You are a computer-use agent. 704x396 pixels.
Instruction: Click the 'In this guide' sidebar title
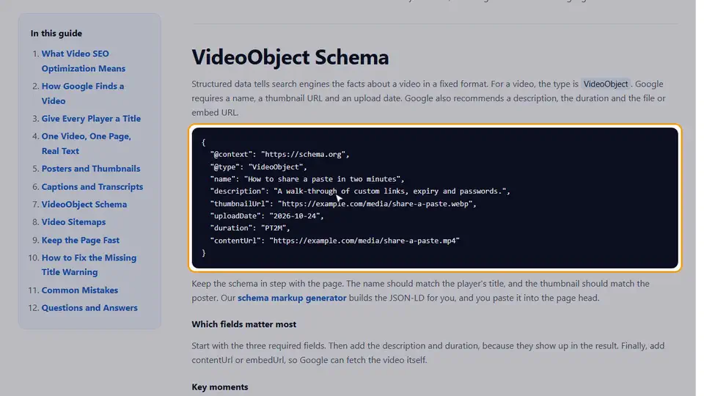pyautogui.click(x=56, y=33)
